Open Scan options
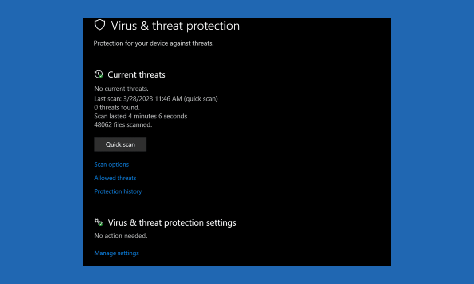This screenshot has width=474, height=284. pos(111,164)
